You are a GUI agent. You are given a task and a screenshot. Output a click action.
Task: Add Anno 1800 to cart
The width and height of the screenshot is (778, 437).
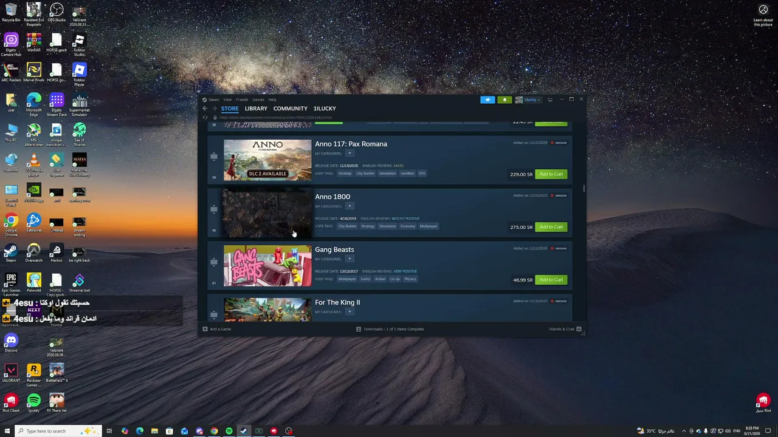coord(551,227)
